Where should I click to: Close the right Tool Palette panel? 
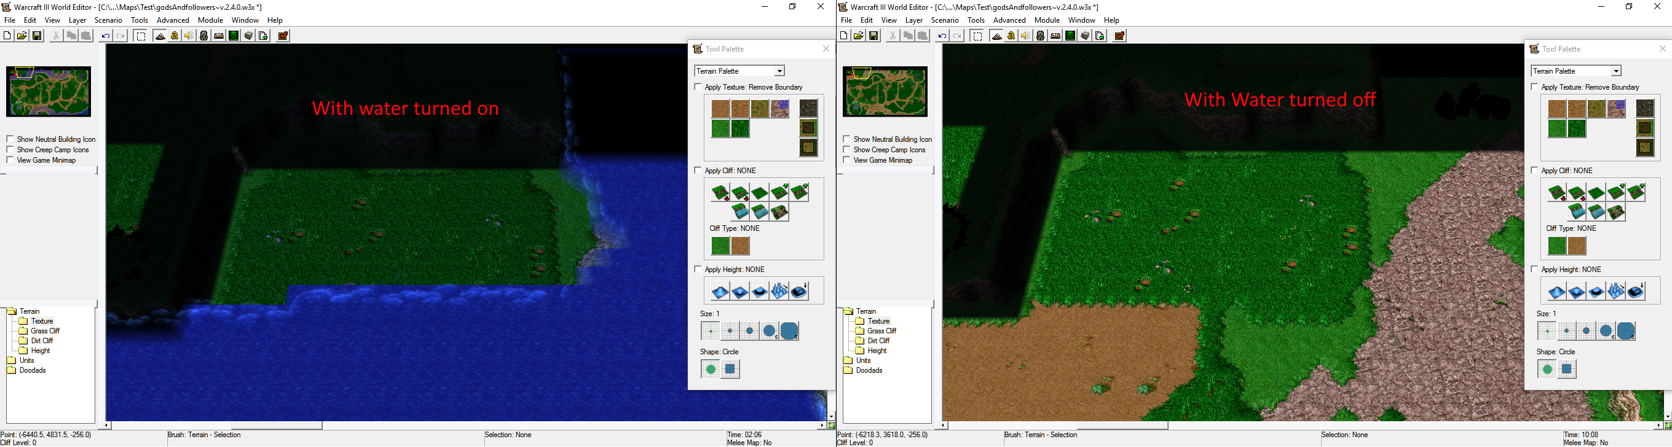[1663, 49]
